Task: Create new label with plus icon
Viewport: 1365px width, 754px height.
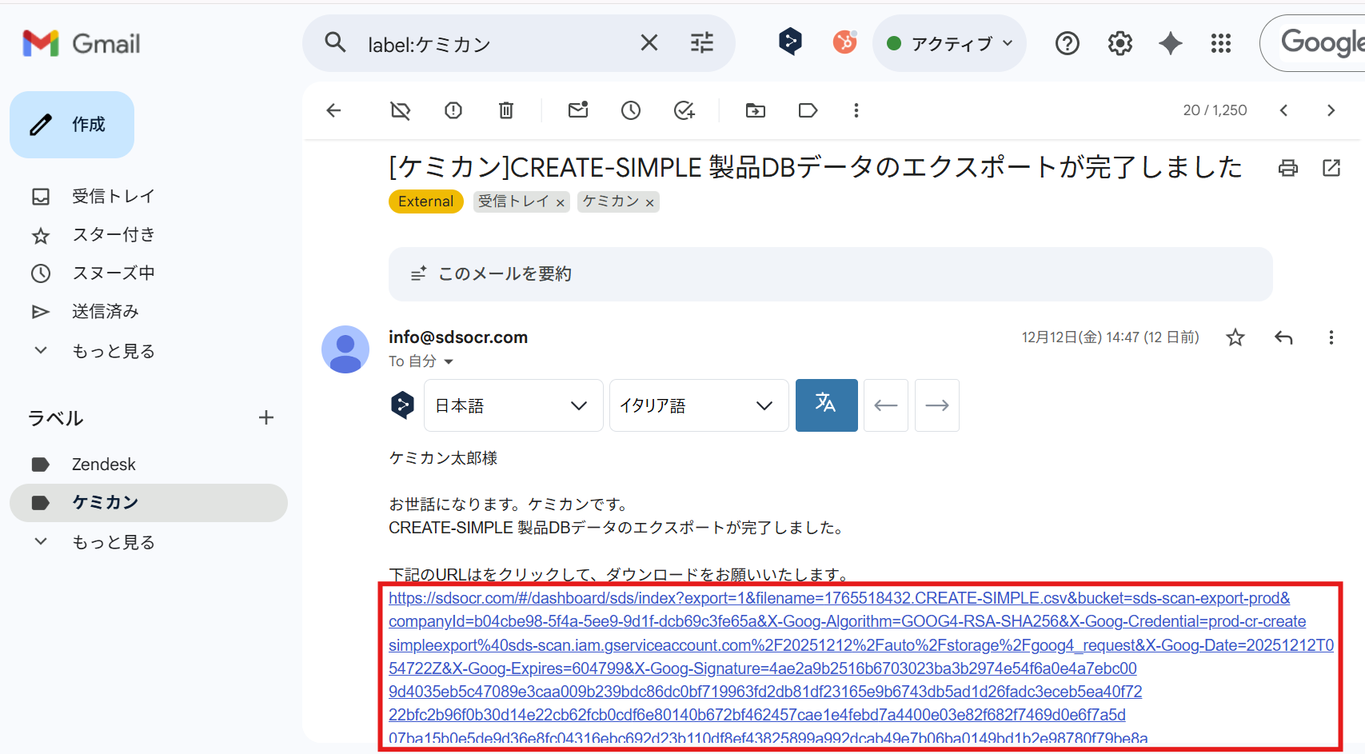Action: [x=266, y=417]
